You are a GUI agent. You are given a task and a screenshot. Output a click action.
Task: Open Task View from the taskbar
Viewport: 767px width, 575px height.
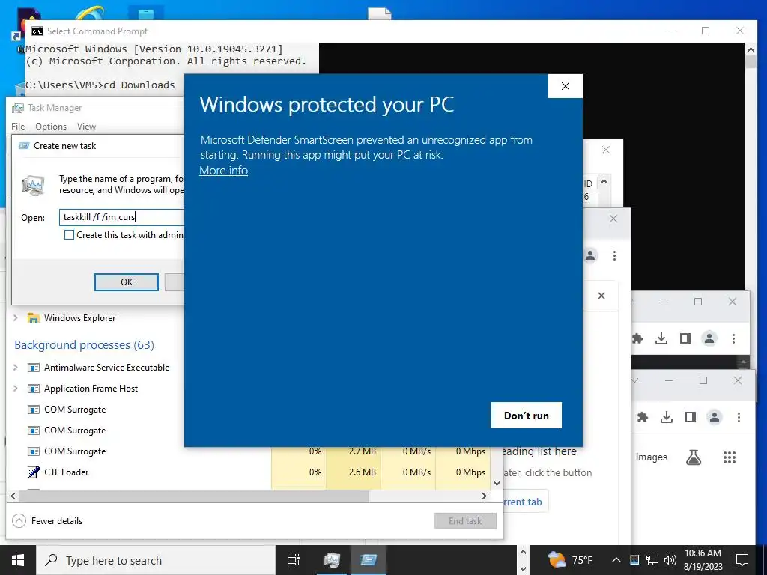pyautogui.click(x=294, y=560)
